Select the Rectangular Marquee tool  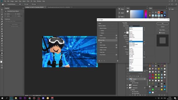2,12
